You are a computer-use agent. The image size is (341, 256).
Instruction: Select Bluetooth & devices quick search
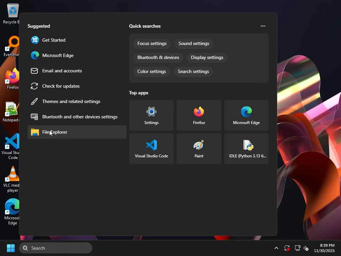pos(158,57)
